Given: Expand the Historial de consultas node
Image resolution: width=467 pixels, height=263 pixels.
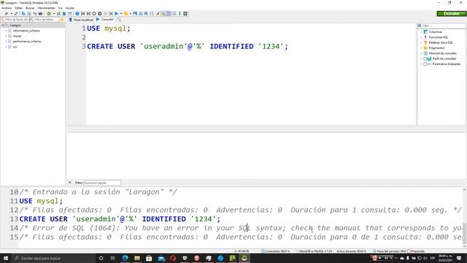Looking at the screenshot, I should (x=421, y=53).
